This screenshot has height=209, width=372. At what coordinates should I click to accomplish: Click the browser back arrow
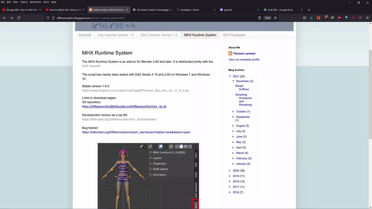click(5, 18)
